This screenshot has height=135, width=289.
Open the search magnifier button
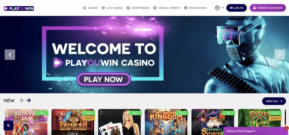tap(8, 125)
